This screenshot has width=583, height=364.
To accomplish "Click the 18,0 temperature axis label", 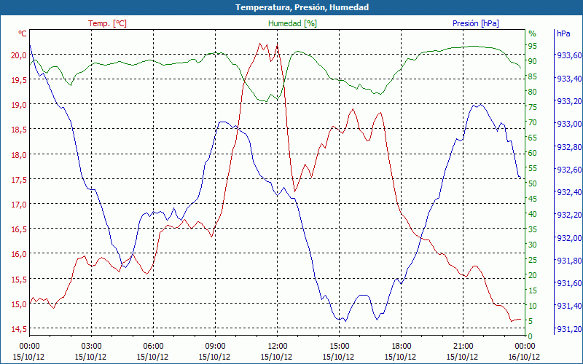I will pos(19,154).
